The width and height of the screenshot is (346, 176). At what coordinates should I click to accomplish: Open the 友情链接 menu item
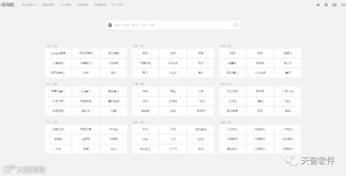[x=100, y=5]
